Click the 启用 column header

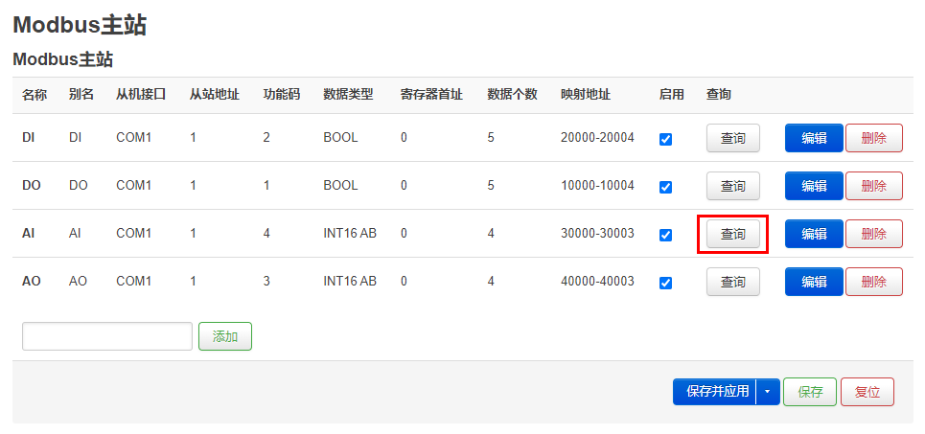tap(672, 94)
